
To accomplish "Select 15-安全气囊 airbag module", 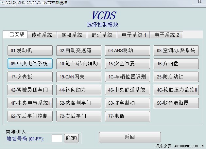I will coord(127,64).
